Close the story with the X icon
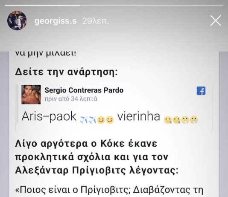The height and width of the screenshot is (197, 228). click(x=216, y=20)
